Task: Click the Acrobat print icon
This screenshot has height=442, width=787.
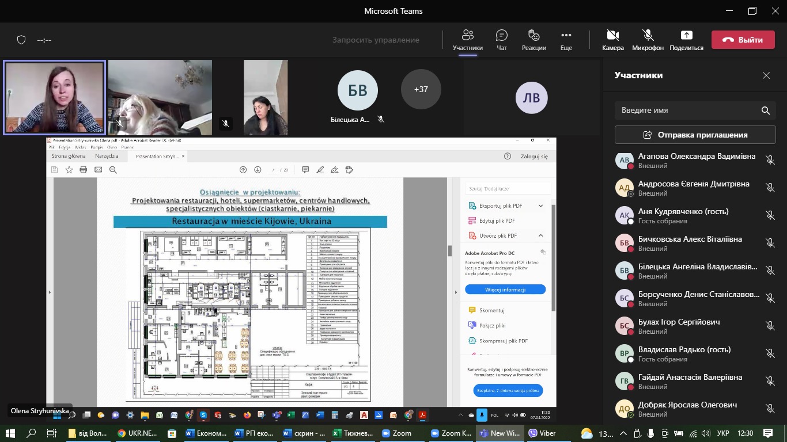Action: (84, 170)
